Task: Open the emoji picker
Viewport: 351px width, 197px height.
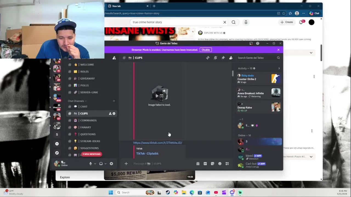Action: [x=220, y=164]
